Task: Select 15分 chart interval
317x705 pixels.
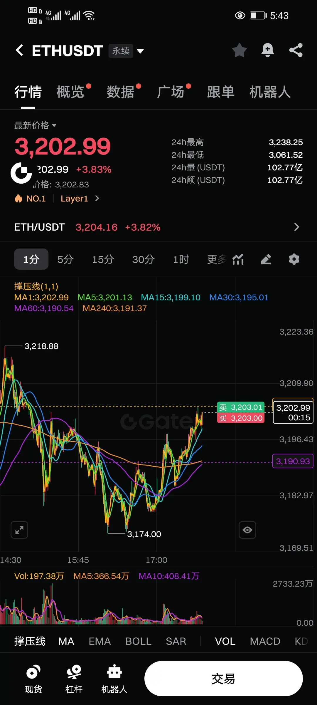Action: click(103, 259)
